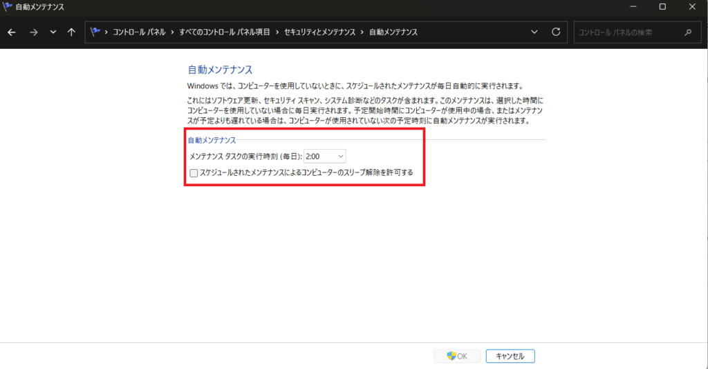The width and height of the screenshot is (708, 369).
Task: Click the 自動メンテナンス section label
Action: pos(212,140)
